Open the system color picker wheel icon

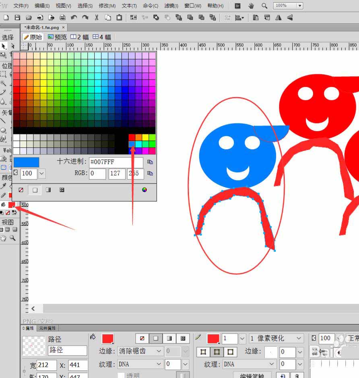coord(144,190)
